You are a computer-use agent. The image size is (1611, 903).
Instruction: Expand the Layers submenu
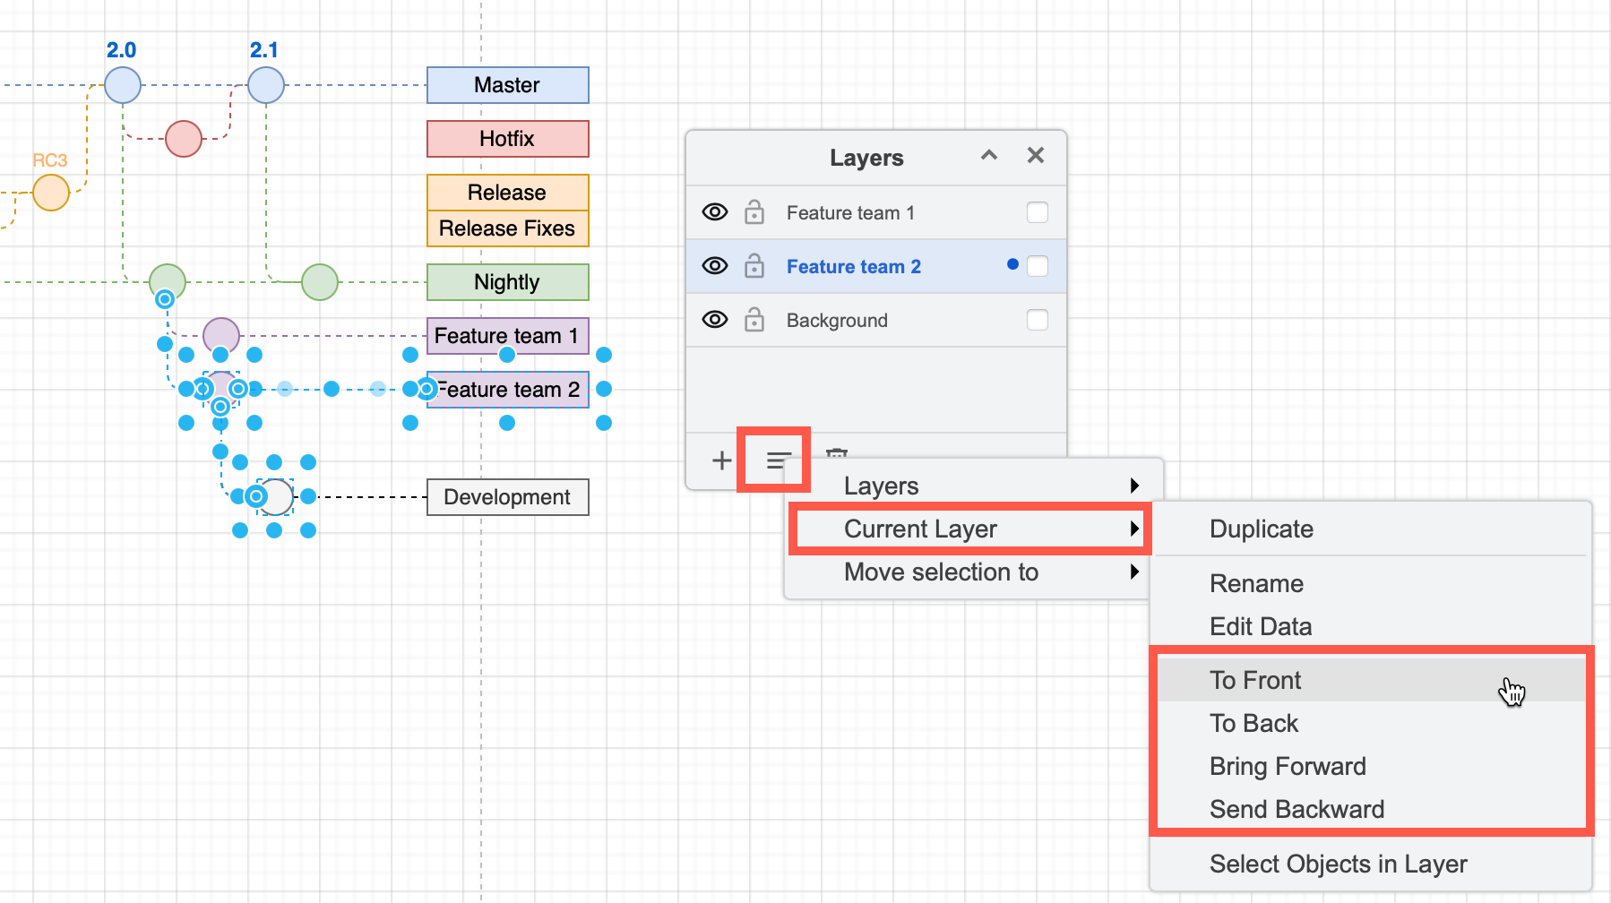[968, 486]
